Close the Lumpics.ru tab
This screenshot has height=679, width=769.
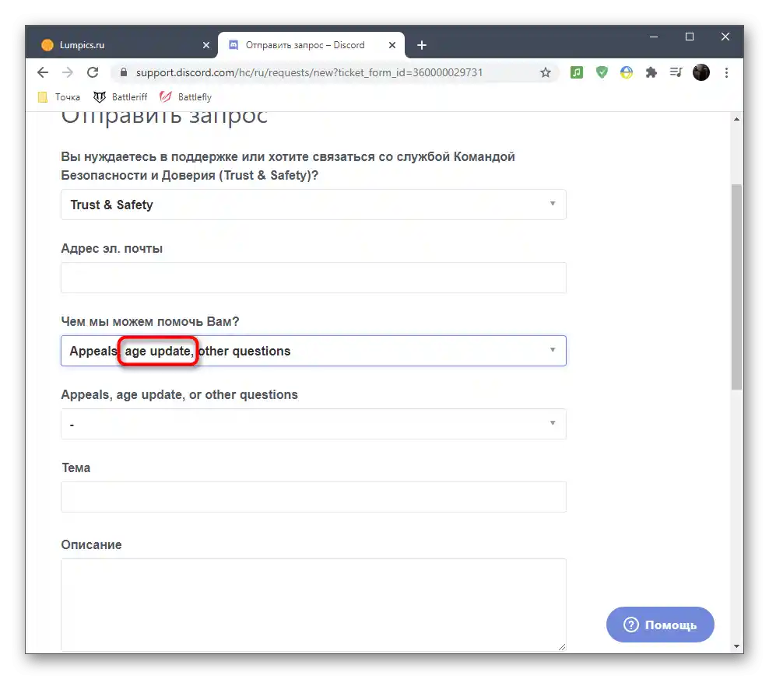coord(206,45)
